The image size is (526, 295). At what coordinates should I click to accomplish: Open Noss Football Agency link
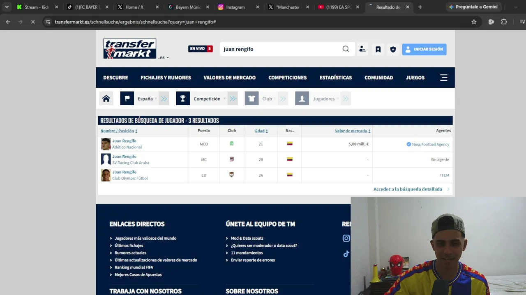click(x=430, y=144)
